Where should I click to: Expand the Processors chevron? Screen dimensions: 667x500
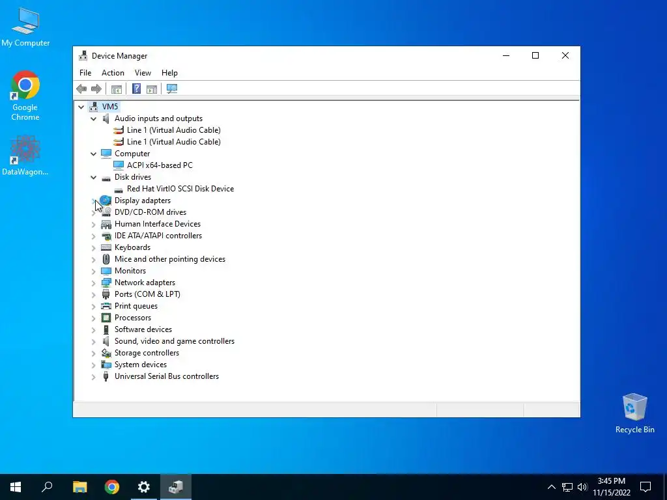[93, 318]
